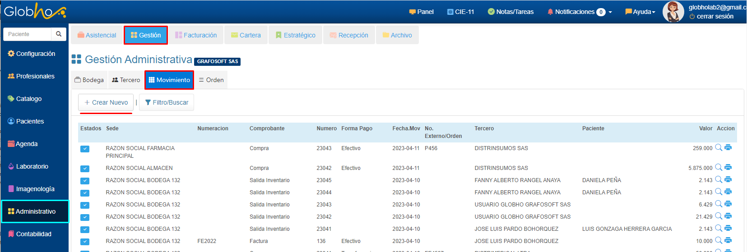Toggle the checkbox for Factura 136 row
The width and height of the screenshot is (747, 252).
click(x=85, y=242)
